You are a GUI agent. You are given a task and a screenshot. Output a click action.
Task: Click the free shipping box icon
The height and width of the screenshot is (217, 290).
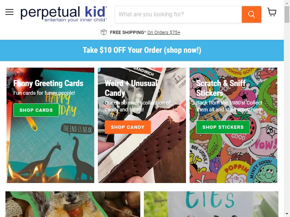104,32
